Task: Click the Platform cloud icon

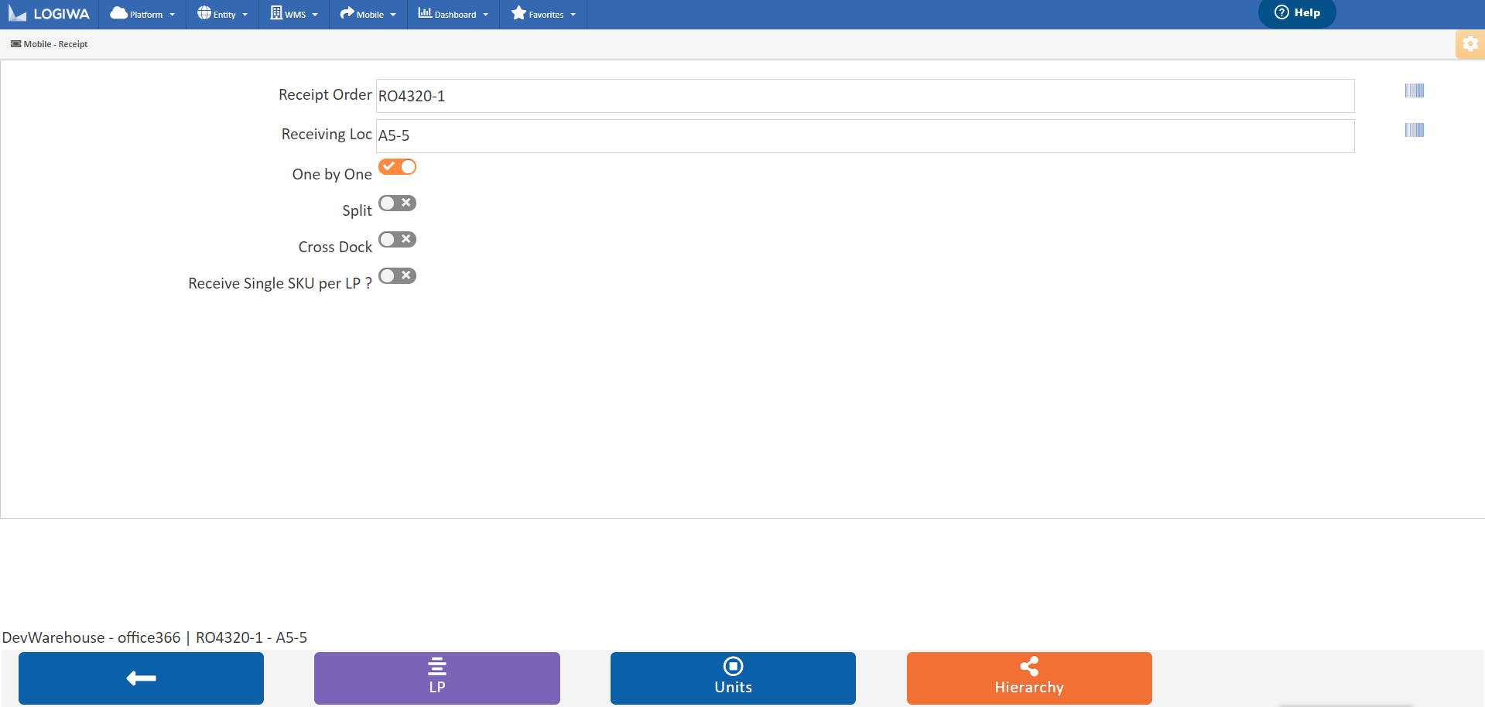Action: (x=118, y=13)
